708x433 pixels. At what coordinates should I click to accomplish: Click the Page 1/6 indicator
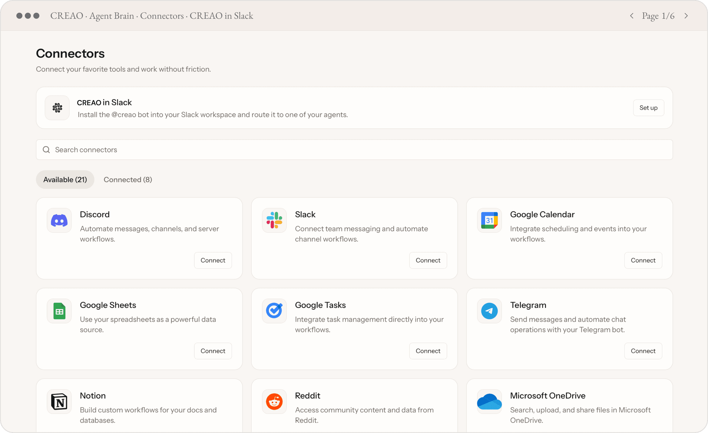pyautogui.click(x=658, y=16)
